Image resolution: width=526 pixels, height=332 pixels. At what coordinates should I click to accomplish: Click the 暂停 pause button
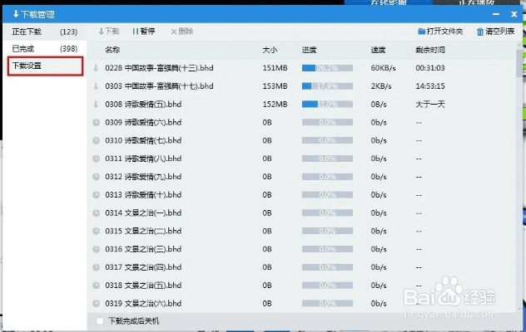(144, 32)
